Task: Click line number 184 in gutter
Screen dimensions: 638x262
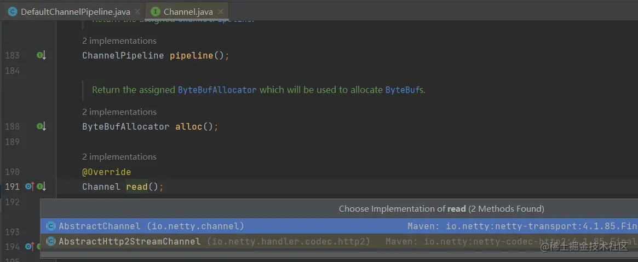Action: tap(12, 71)
